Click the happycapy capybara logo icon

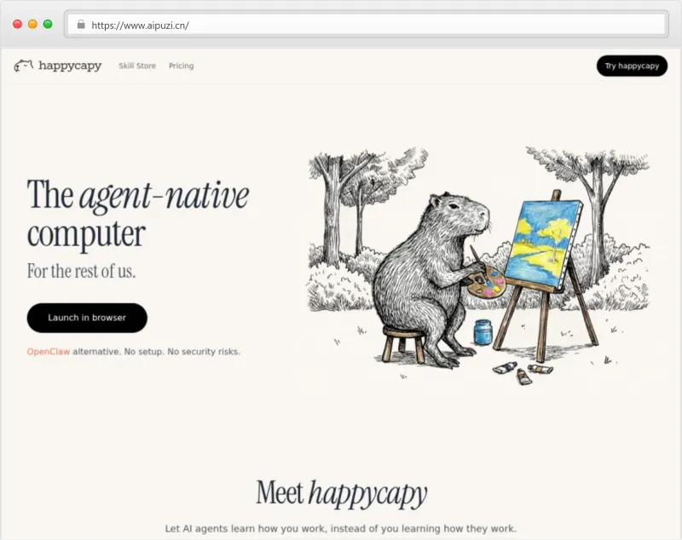[24, 66]
